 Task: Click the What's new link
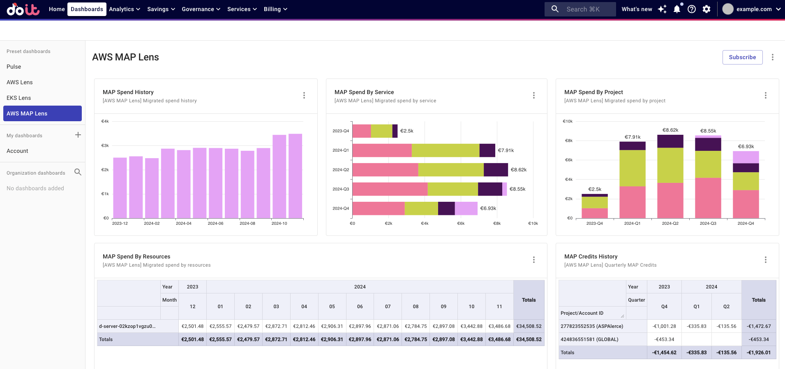pyautogui.click(x=637, y=9)
